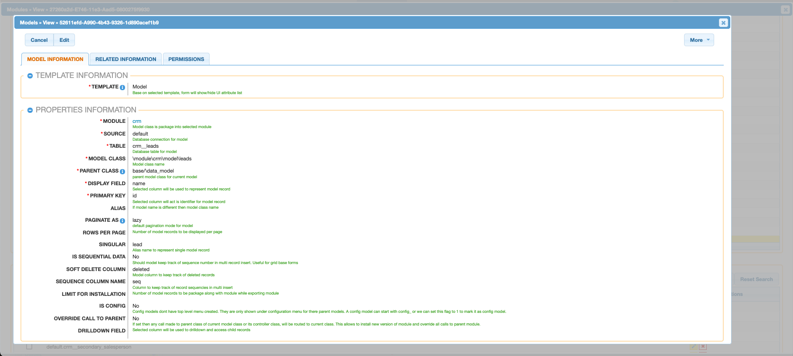Screen dimensions: 793x356
Task: Select the Model Information tab
Action: [x=55, y=59]
